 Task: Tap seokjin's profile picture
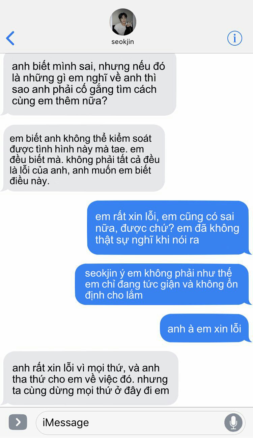coord(123,22)
